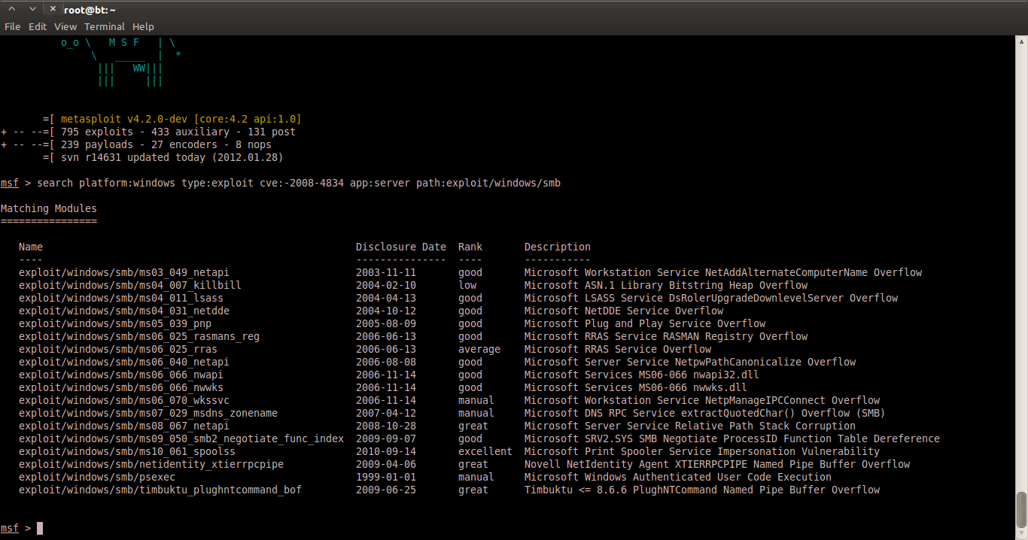The image size is (1028, 540).
Task: Click the search platform:windows command line
Action: pyautogui.click(x=299, y=183)
